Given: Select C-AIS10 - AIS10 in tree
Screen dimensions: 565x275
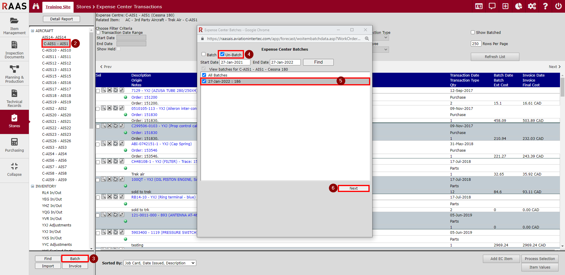Looking at the screenshot, I should pyautogui.click(x=56, y=50).
